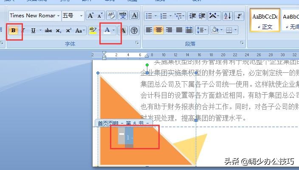Viewport: 299px width, 170px height.
Task: Expand font name dropdown arrow
Action: (x=58, y=16)
